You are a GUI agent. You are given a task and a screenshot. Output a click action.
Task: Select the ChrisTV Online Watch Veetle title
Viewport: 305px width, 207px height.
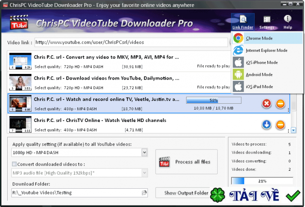(100, 120)
